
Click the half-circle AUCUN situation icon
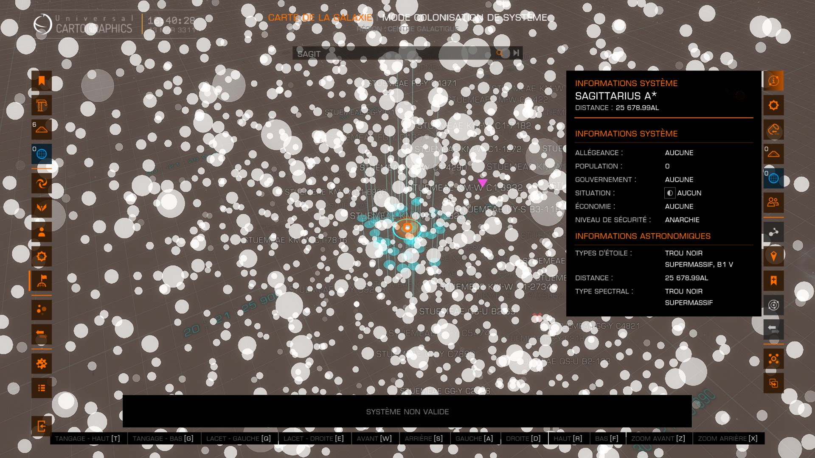click(670, 193)
